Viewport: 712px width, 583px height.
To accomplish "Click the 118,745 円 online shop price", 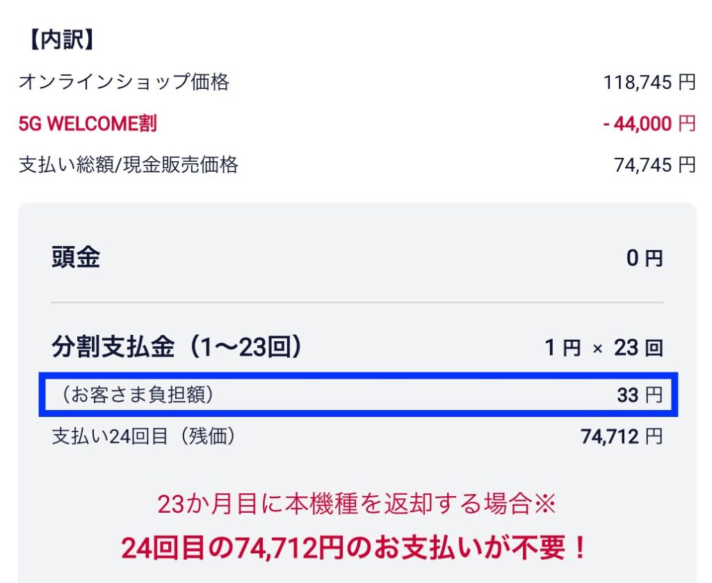I will click(649, 83).
